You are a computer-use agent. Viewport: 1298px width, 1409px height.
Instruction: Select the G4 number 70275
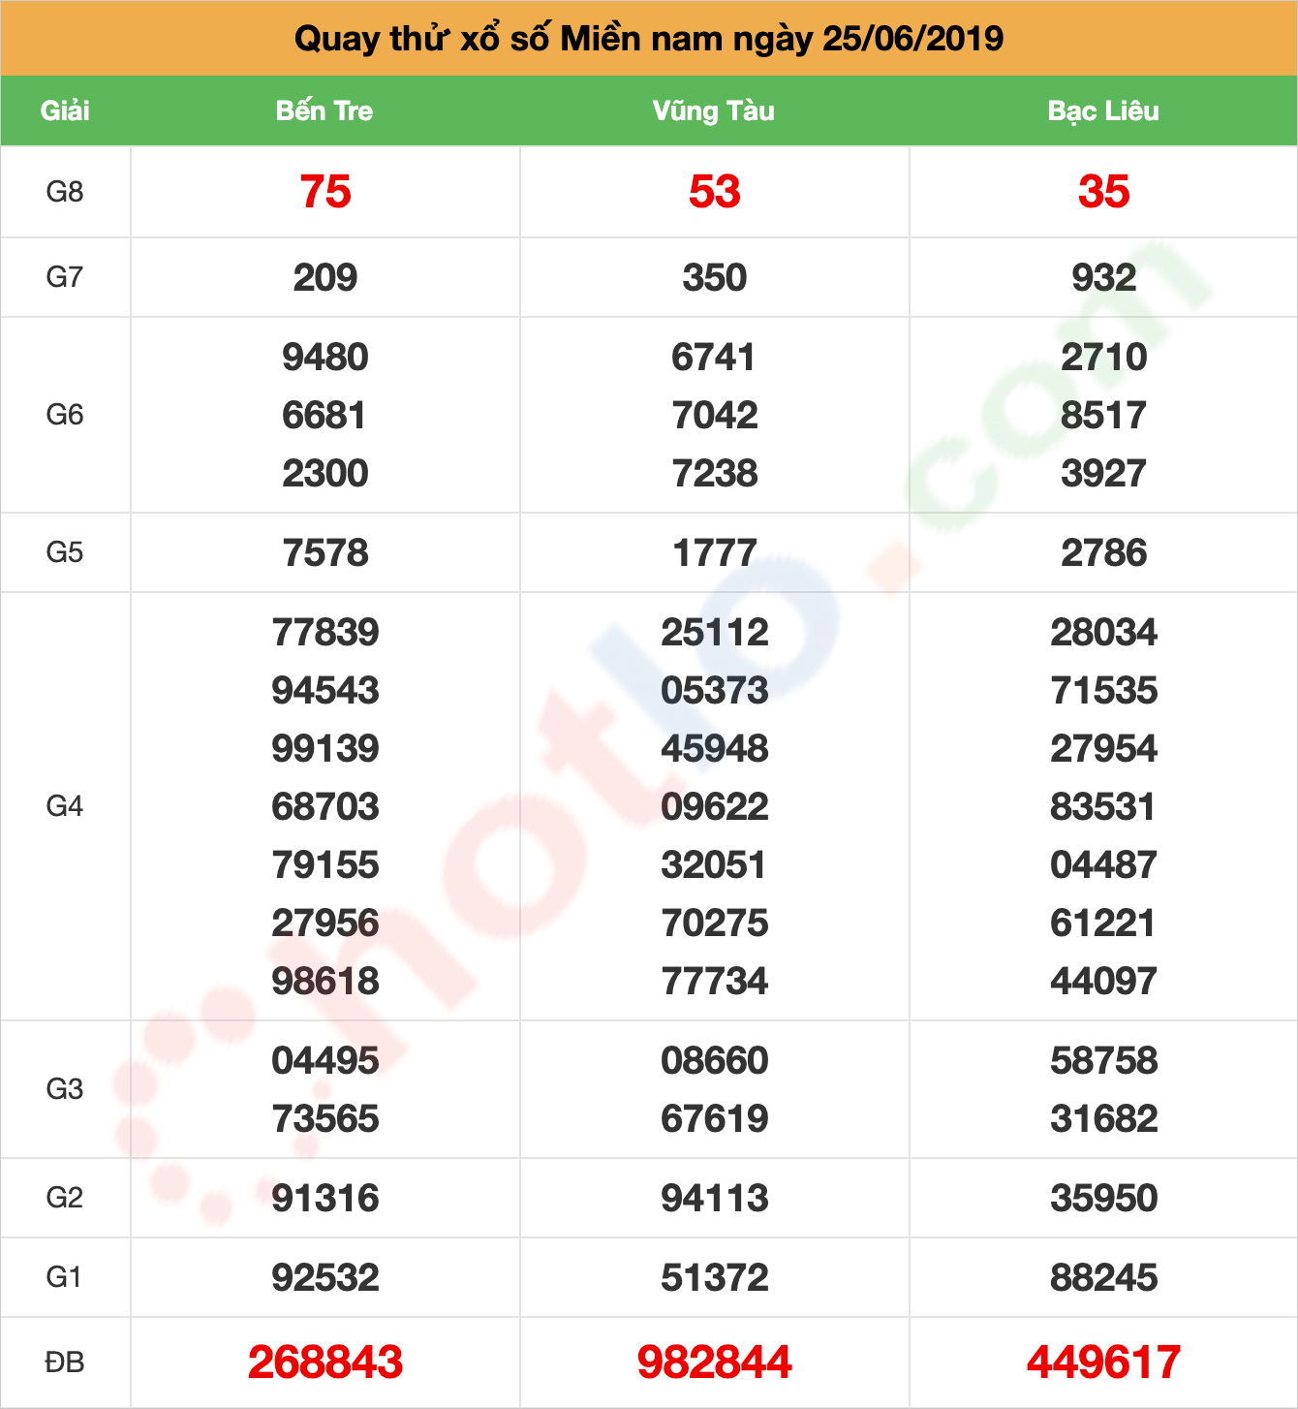pos(715,924)
